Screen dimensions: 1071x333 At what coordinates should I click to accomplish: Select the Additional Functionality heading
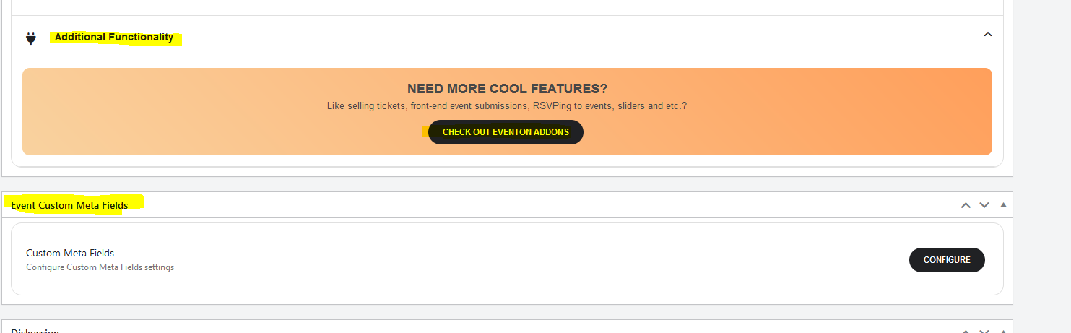(114, 37)
